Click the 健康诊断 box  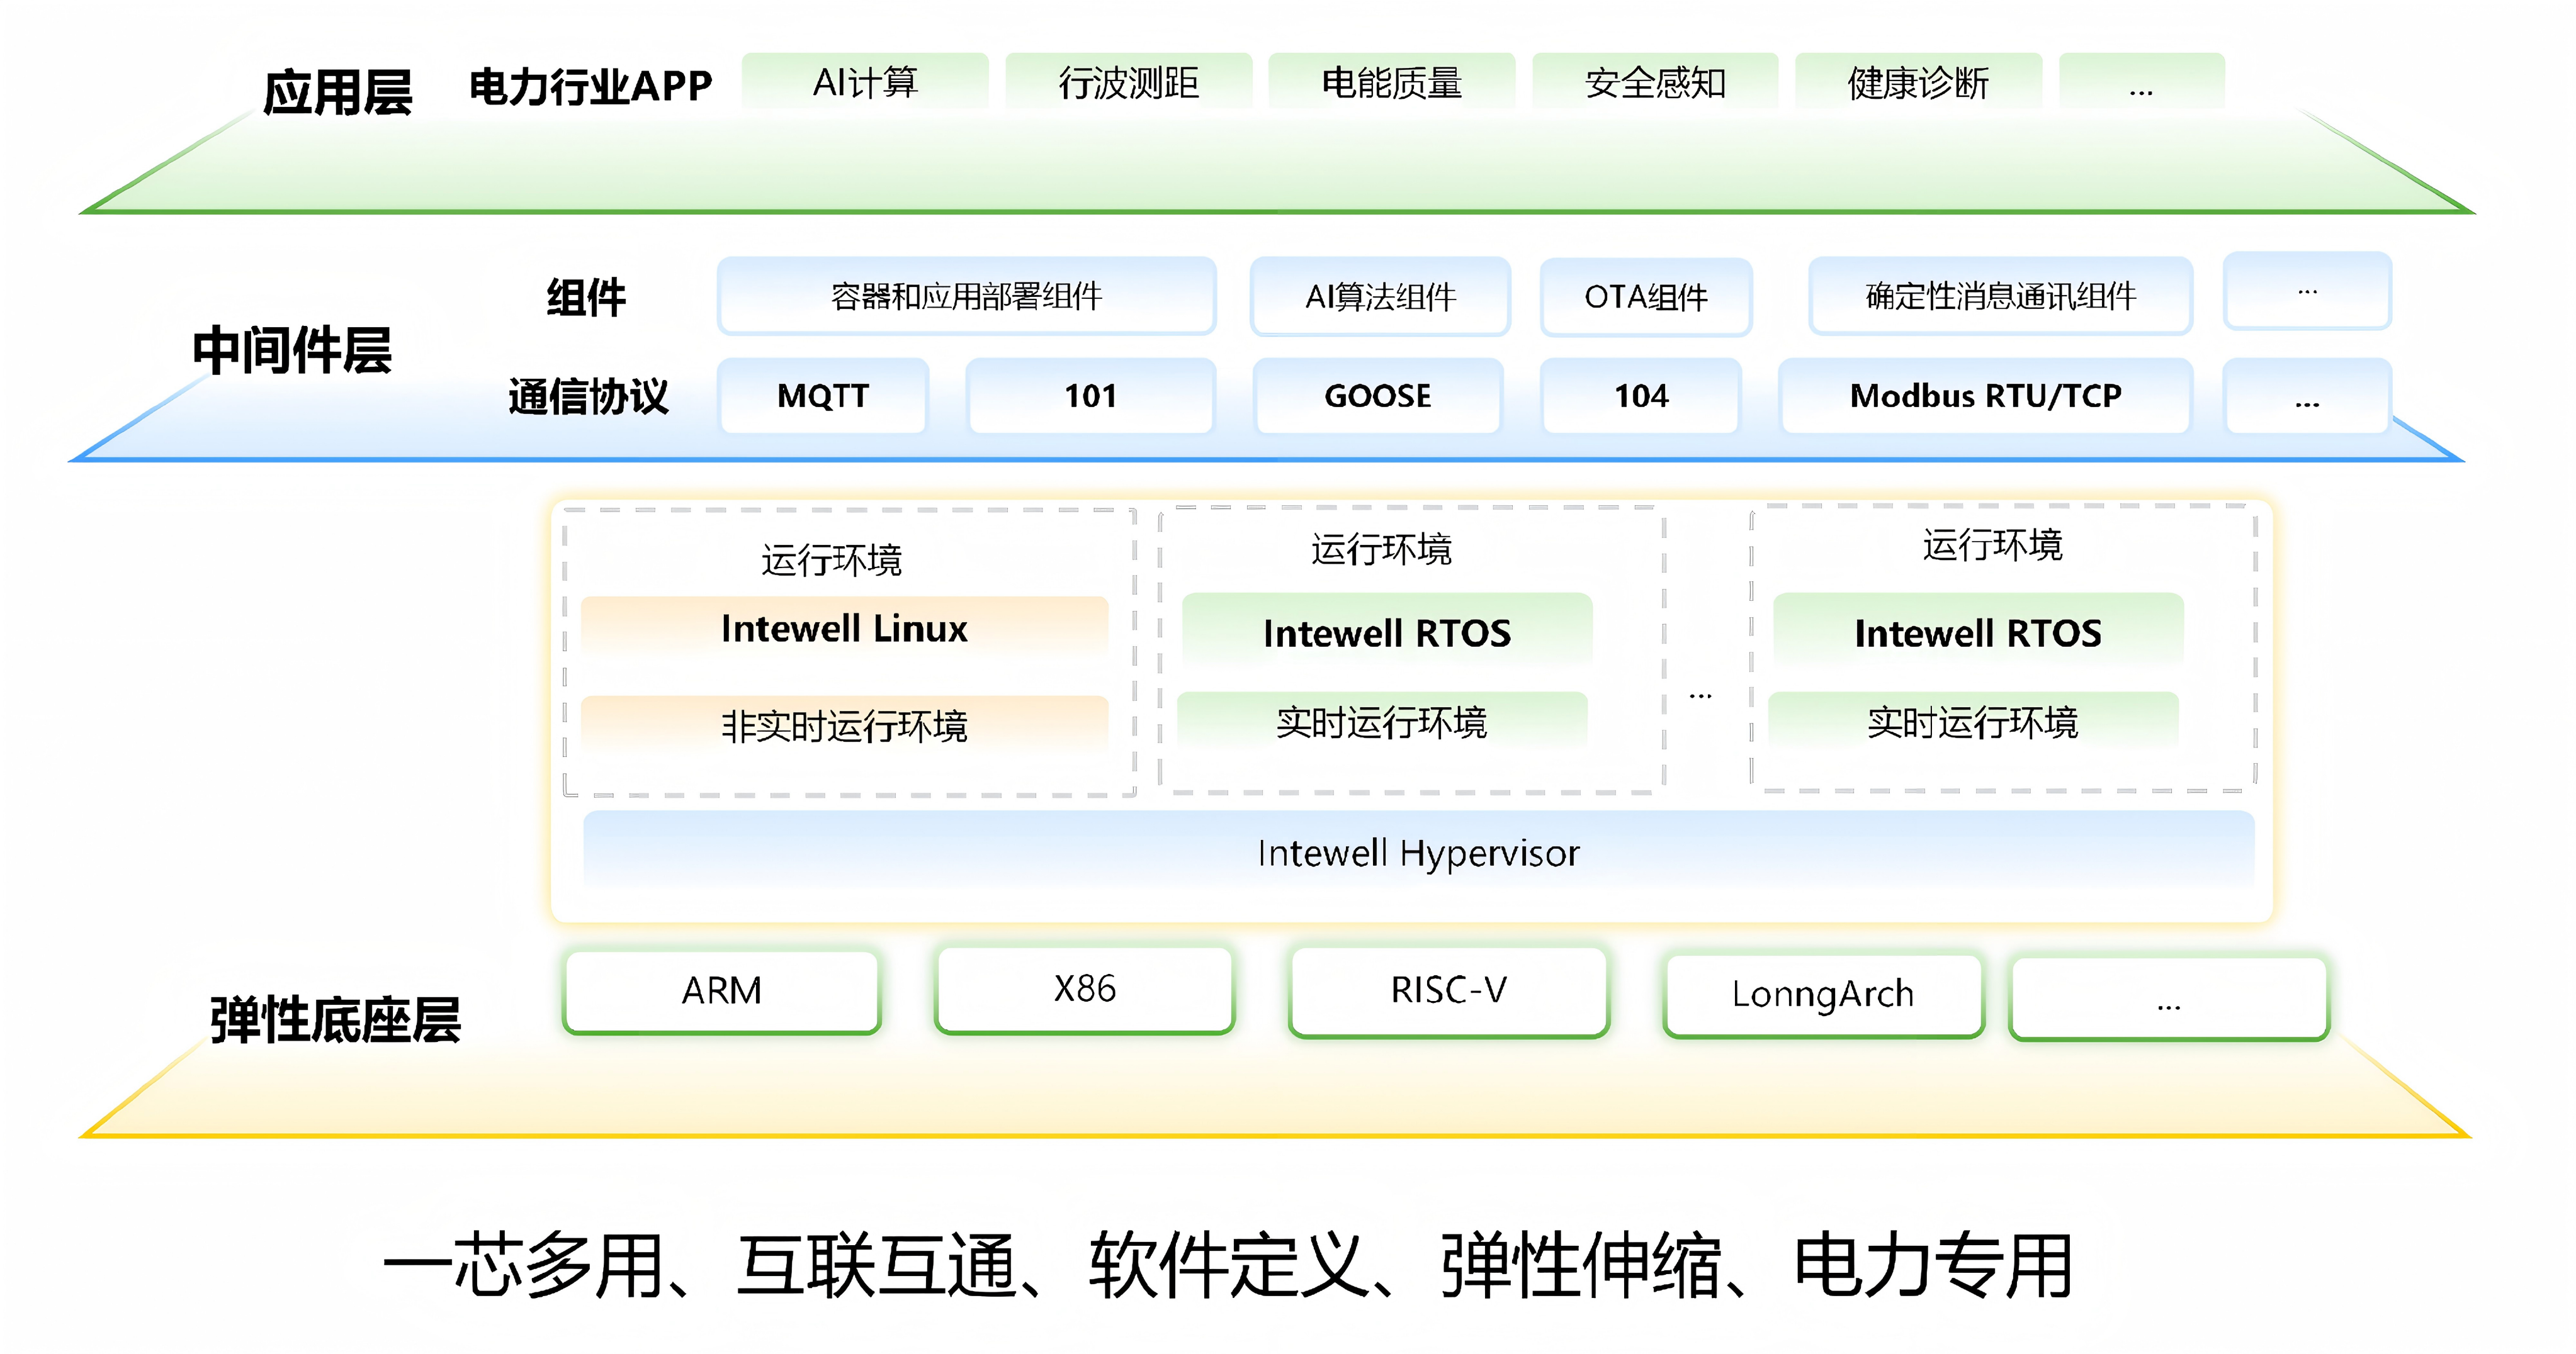point(1918,82)
